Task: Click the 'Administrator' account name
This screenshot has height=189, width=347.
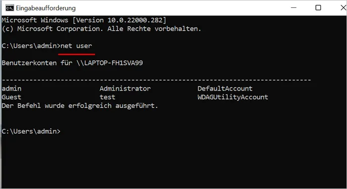Action: click(x=125, y=89)
